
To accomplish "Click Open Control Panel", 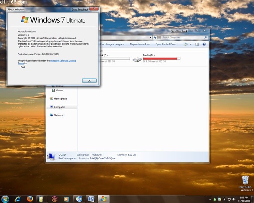I will tap(166, 44).
